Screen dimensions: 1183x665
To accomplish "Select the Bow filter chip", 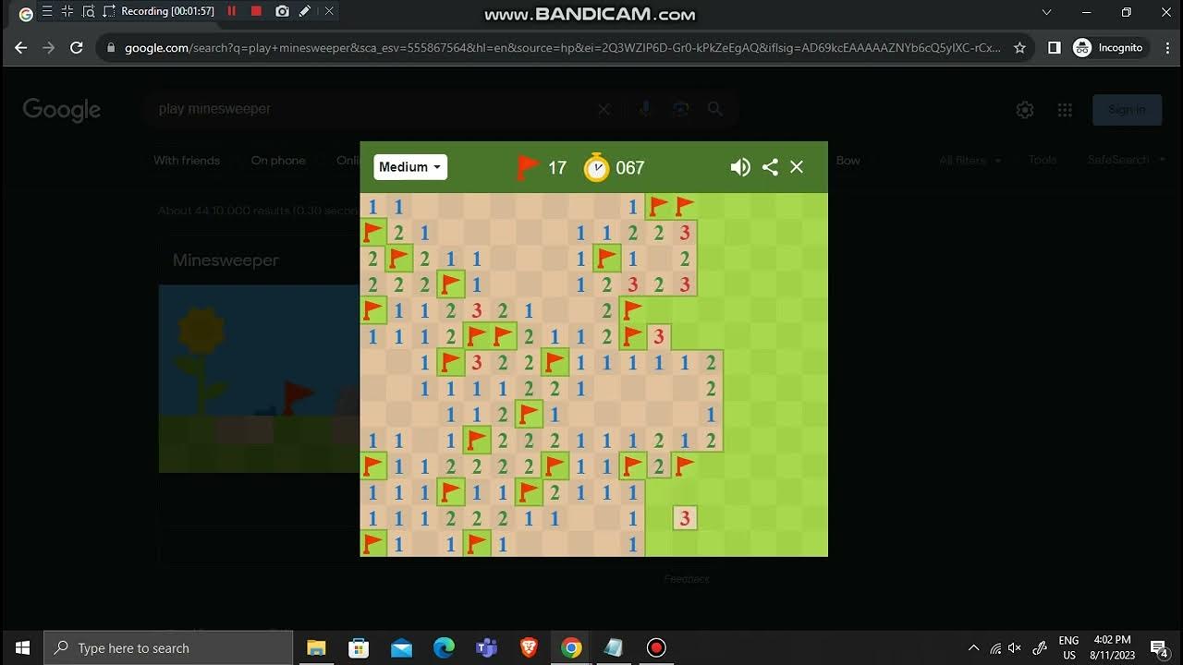I will pyautogui.click(x=848, y=160).
